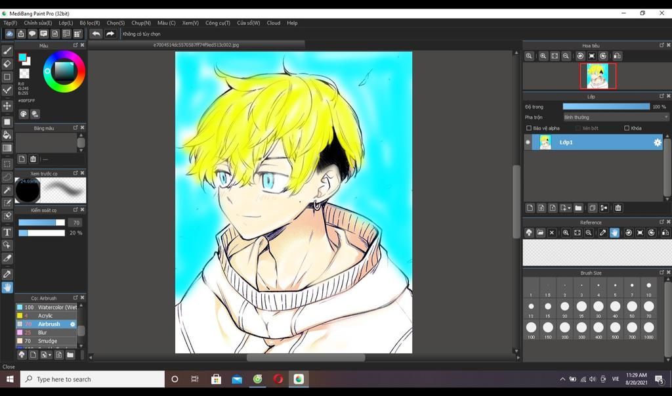This screenshot has width=672, height=396.
Task: Select the transparent color swatch
Action: point(24,74)
